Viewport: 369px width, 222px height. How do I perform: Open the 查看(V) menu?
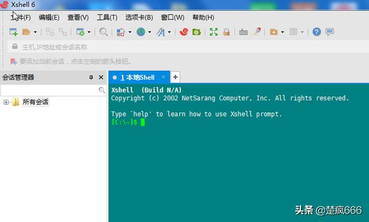click(x=78, y=17)
